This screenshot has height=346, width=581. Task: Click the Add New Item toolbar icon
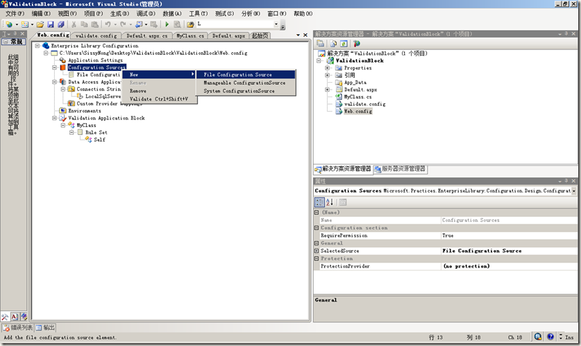click(24, 24)
